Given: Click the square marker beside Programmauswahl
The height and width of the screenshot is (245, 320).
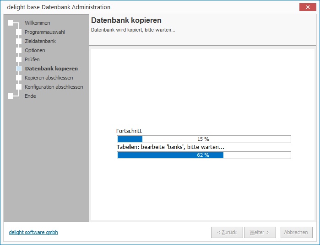Looking at the screenshot, I should coord(19,32).
